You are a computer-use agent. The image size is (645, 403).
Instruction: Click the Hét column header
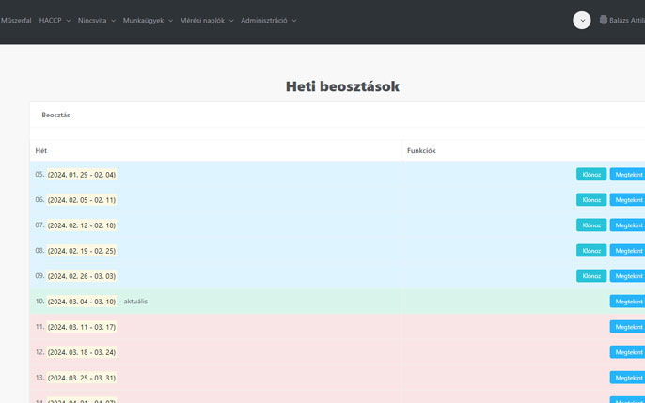41,150
